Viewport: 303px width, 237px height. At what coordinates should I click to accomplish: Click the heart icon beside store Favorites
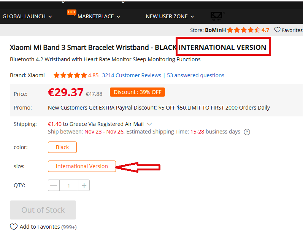(277, 30)
